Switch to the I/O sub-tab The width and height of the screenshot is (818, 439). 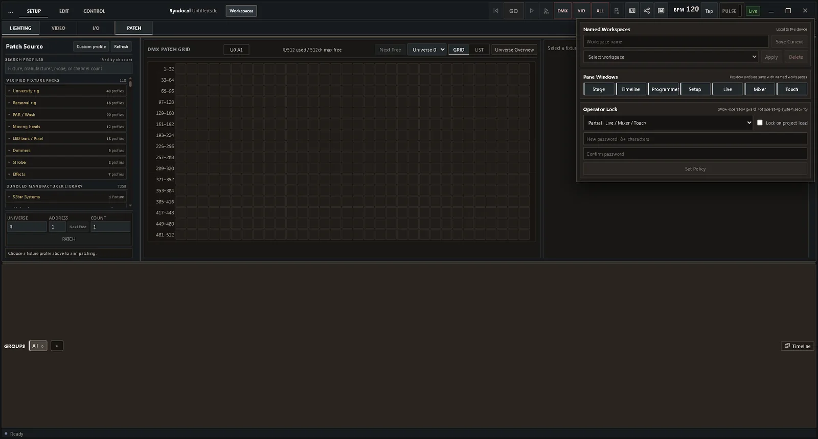tap(96, 28)
